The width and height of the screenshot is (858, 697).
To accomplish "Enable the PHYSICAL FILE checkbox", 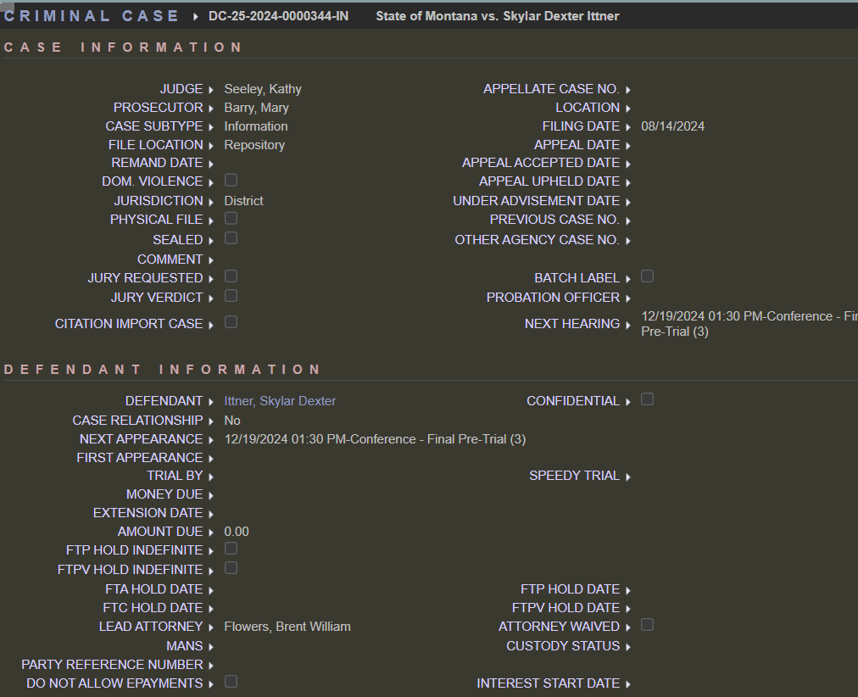I will pyautogui.click(x=231, y=218).
